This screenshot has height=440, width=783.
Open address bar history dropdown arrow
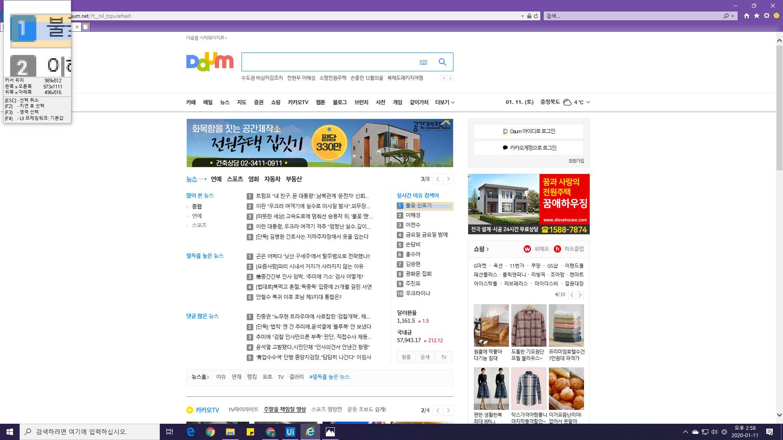click(522, 16)
